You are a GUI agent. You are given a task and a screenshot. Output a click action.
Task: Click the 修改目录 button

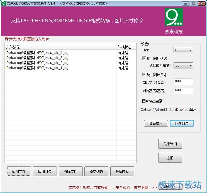pyautogui.click(x=182, y=123)
